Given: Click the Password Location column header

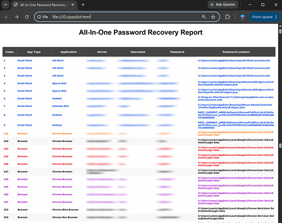Looking at the screenshot, I should tap(236, 52).
